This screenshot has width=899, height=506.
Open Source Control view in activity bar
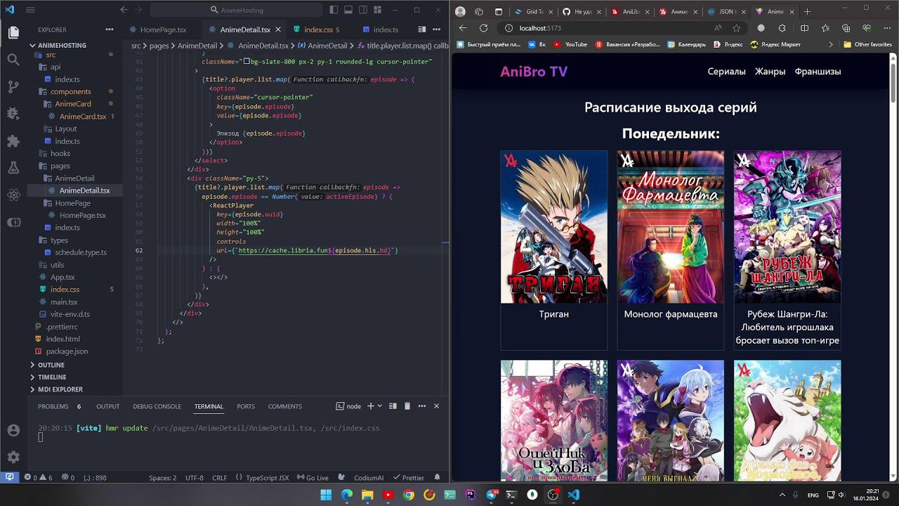(x=13, y=86)
